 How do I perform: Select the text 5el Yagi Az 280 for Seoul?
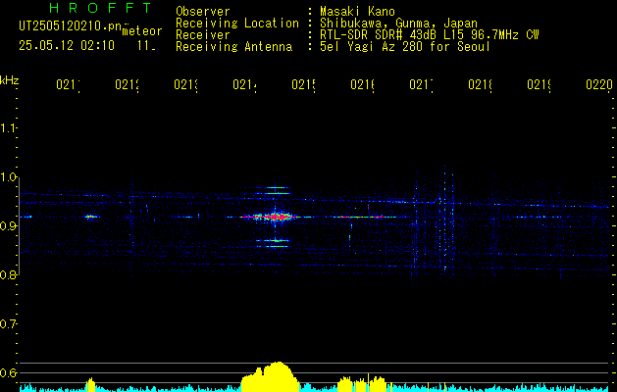[x=405, y=47]
